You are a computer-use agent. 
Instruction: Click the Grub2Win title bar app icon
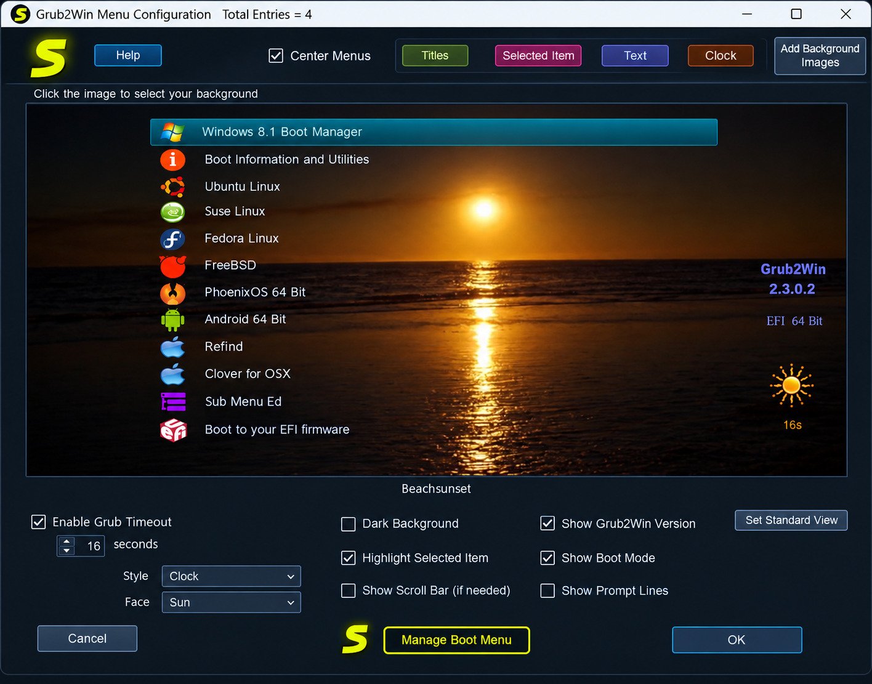20,14
